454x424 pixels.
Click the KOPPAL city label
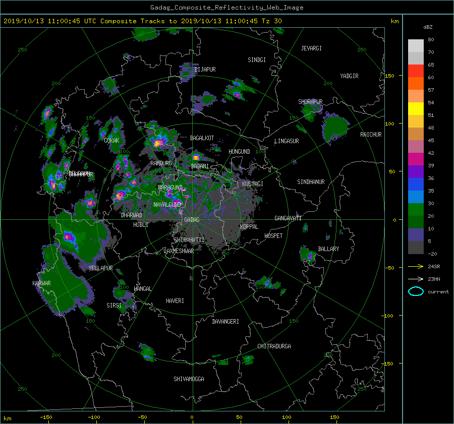(249, 226)
